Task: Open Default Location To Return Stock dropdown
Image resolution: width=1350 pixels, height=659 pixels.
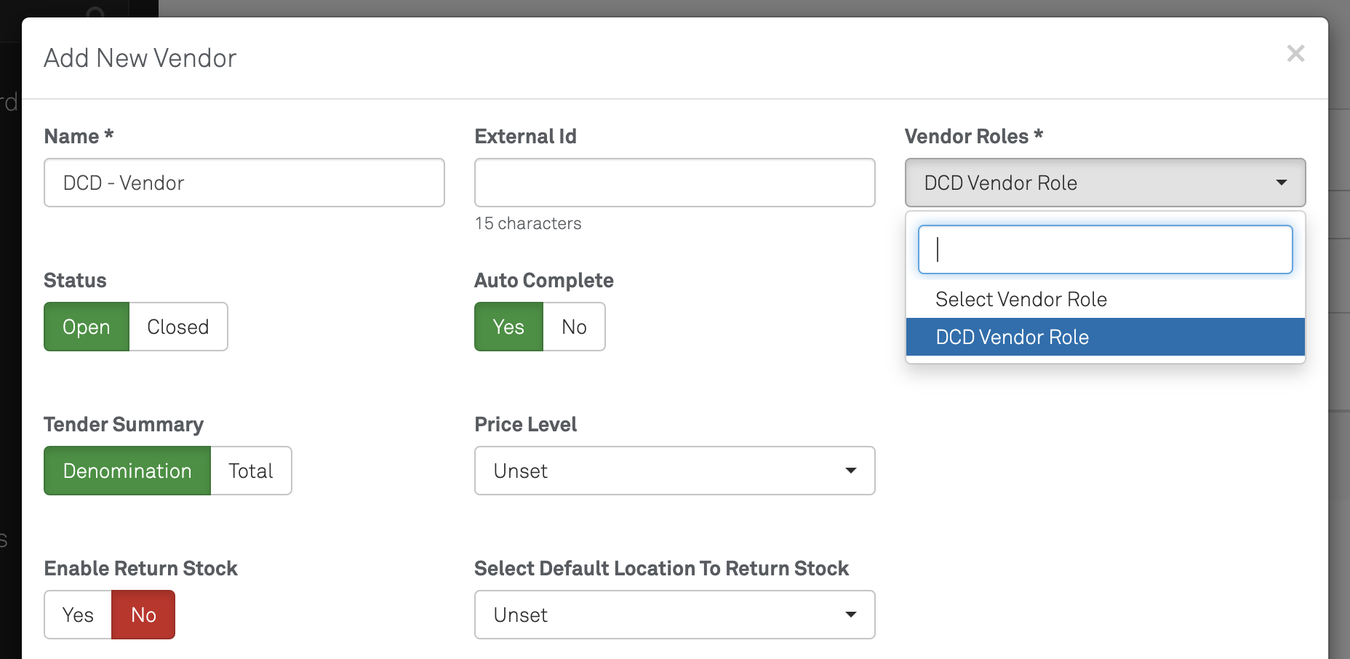Action: 675,615
